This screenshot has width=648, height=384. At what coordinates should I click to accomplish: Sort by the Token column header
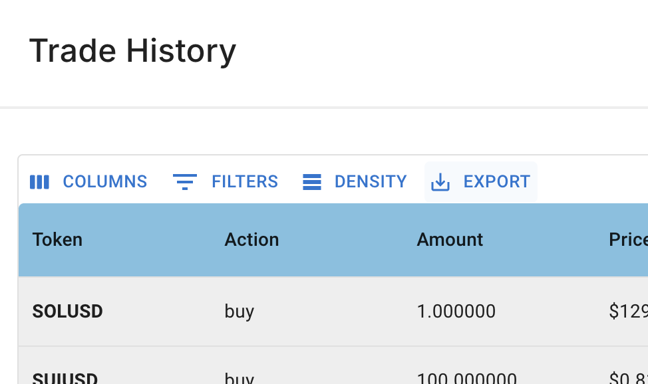57,239
